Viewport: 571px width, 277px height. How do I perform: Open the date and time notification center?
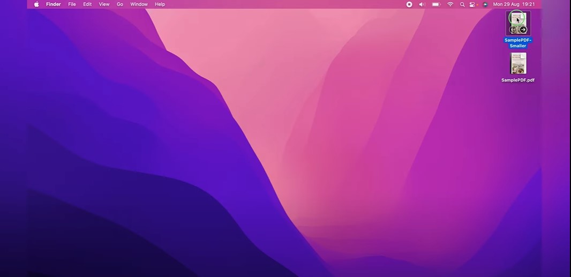(x=514, y=4)
